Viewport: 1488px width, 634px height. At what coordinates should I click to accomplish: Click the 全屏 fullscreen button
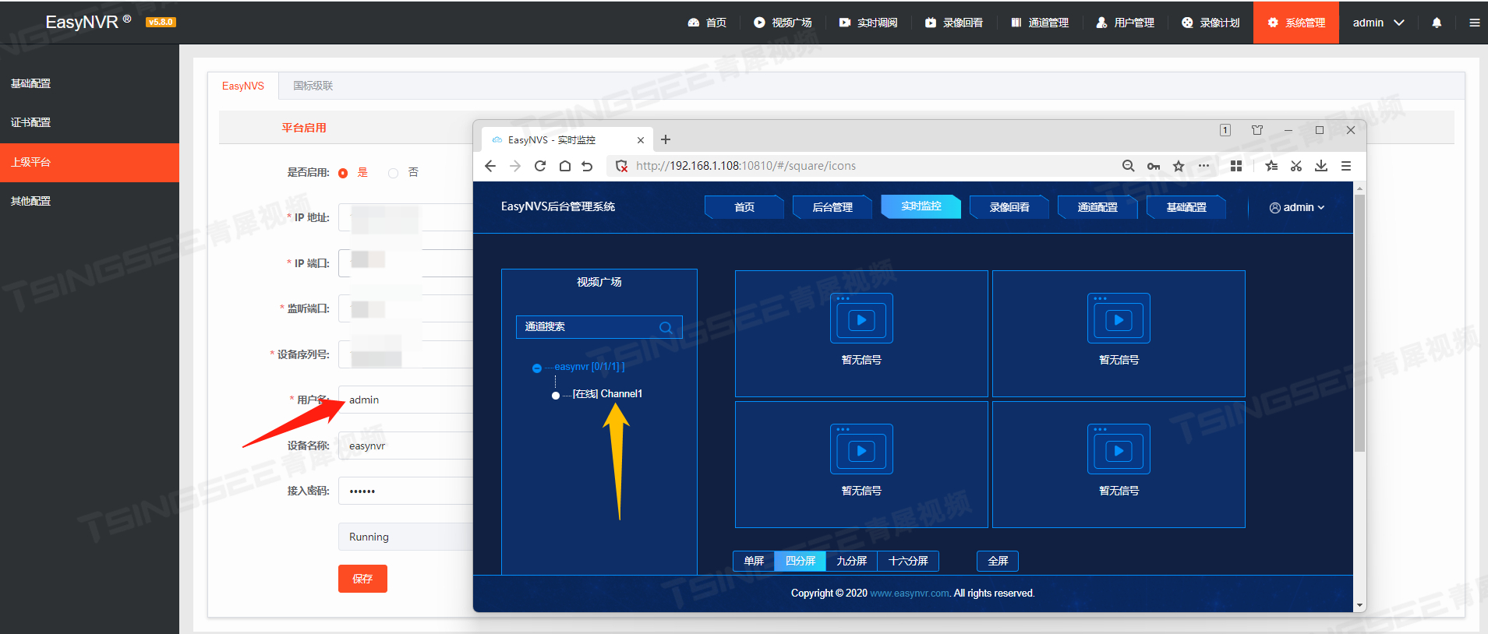coord(998,561)
